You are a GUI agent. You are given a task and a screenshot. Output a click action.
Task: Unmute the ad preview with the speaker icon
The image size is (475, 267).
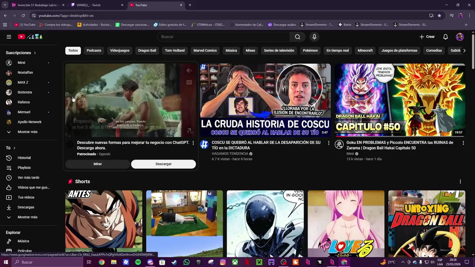click(189, 70)
